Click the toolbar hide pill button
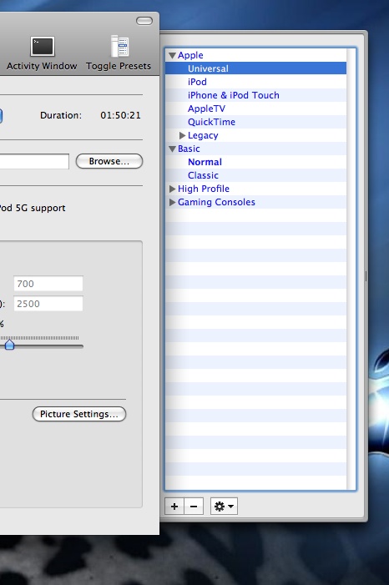The height and width of the screenshot is (585, 389). point(144,21)
